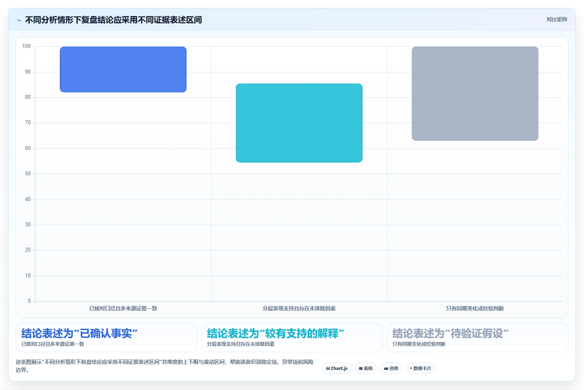
Task: Open the 结论表述为“待验证假设” card
Action: pos(477,337)
